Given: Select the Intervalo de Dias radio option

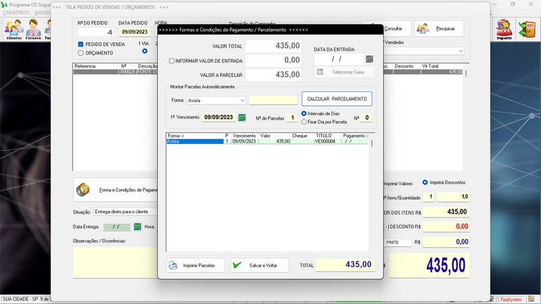Looking at the screenshot, I should 304,113.
